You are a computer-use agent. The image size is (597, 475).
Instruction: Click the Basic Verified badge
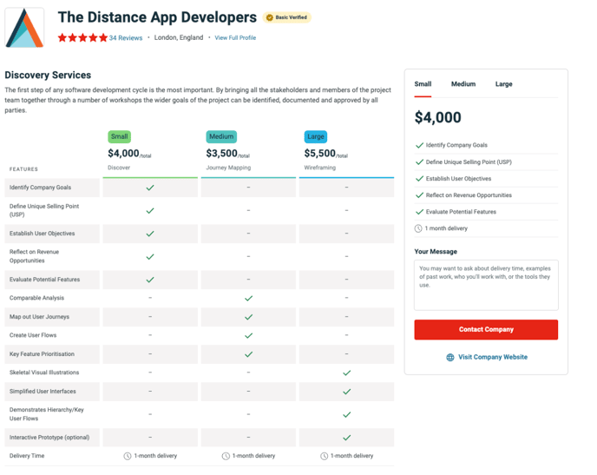286,17
